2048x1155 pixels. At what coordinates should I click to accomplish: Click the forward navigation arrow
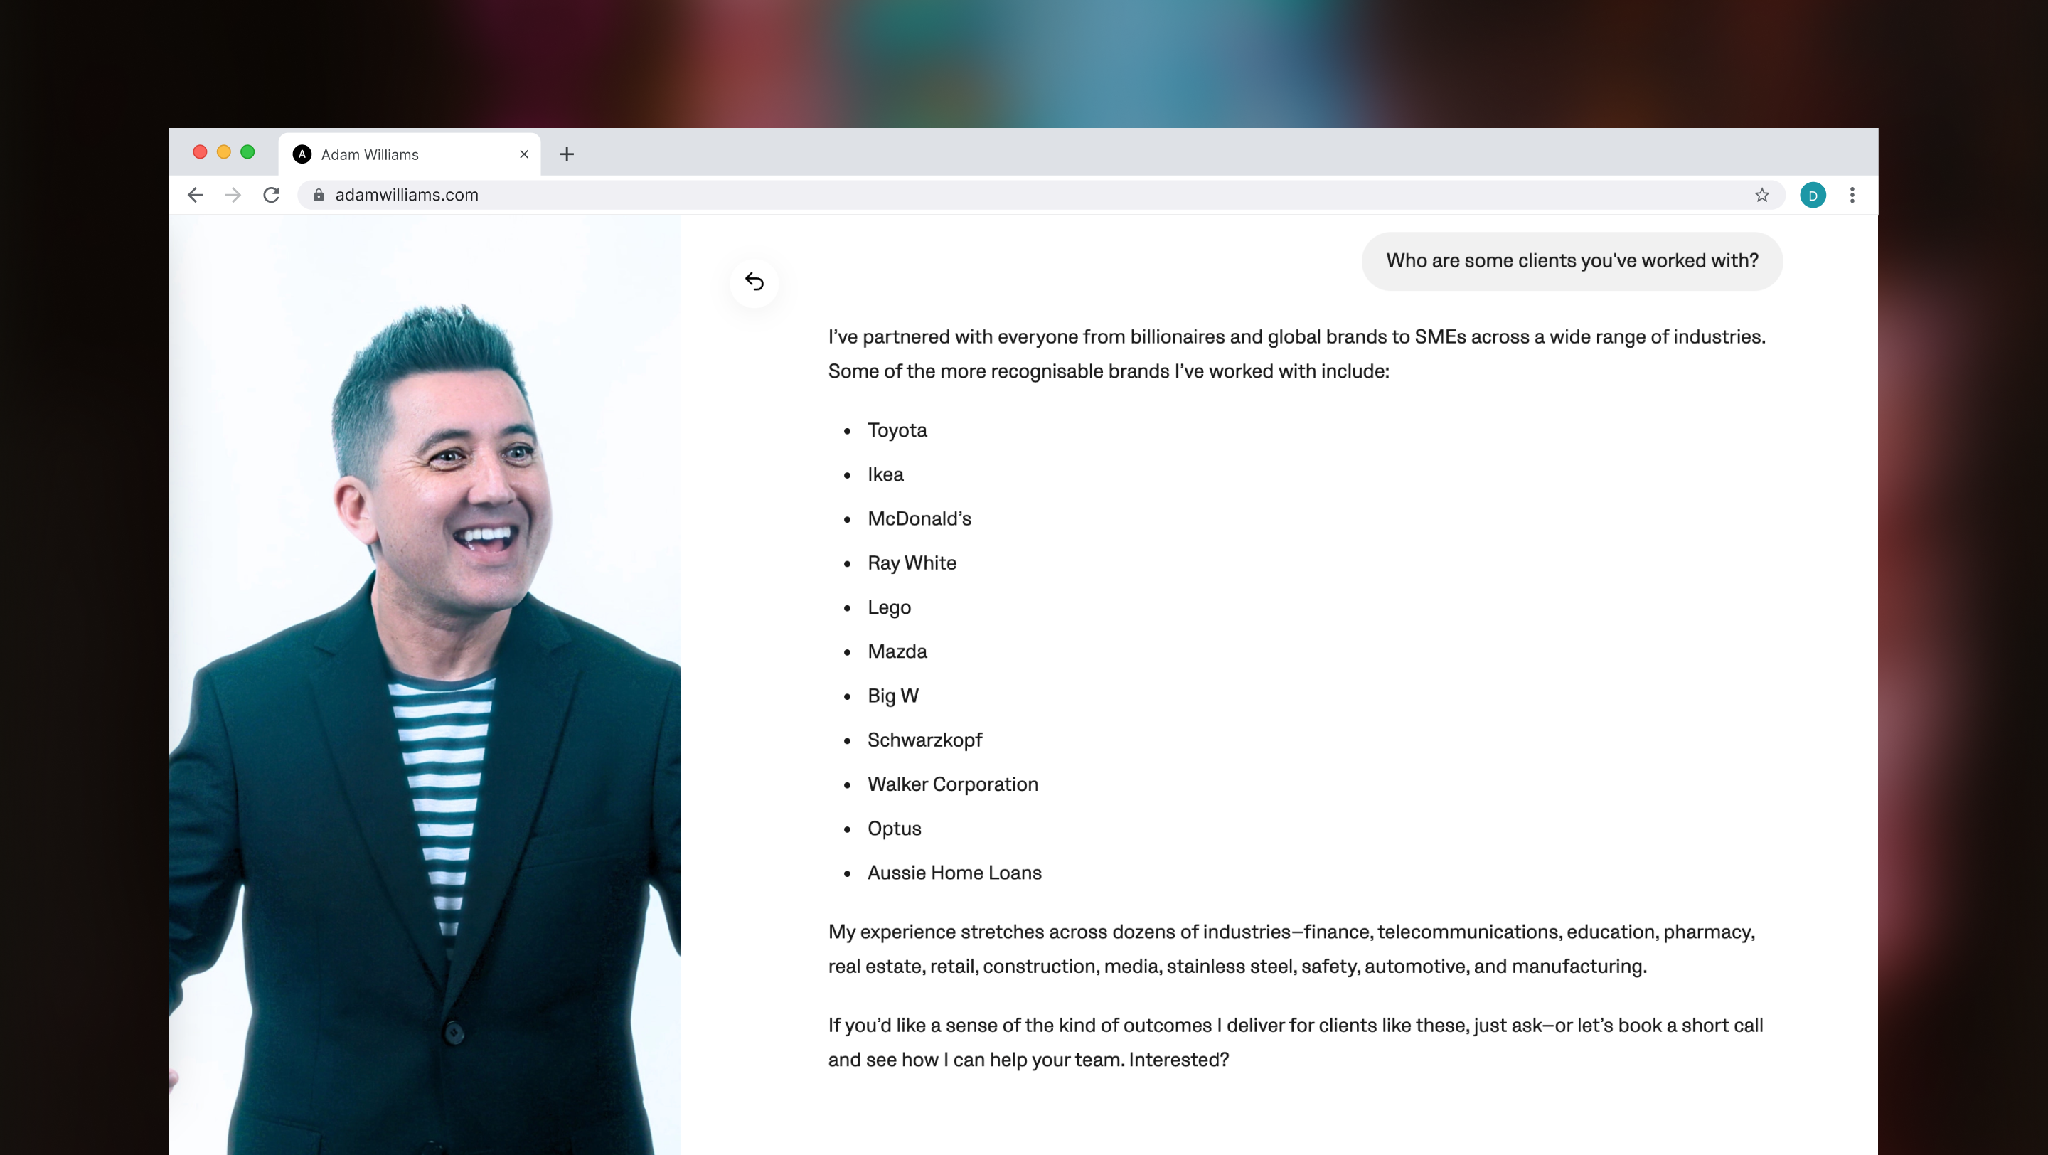(x=232, y=195)
